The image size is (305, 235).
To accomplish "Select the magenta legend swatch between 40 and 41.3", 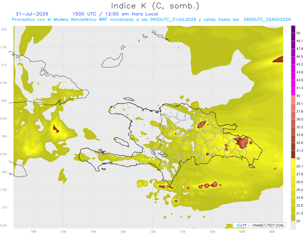I will tap(293, 92).
